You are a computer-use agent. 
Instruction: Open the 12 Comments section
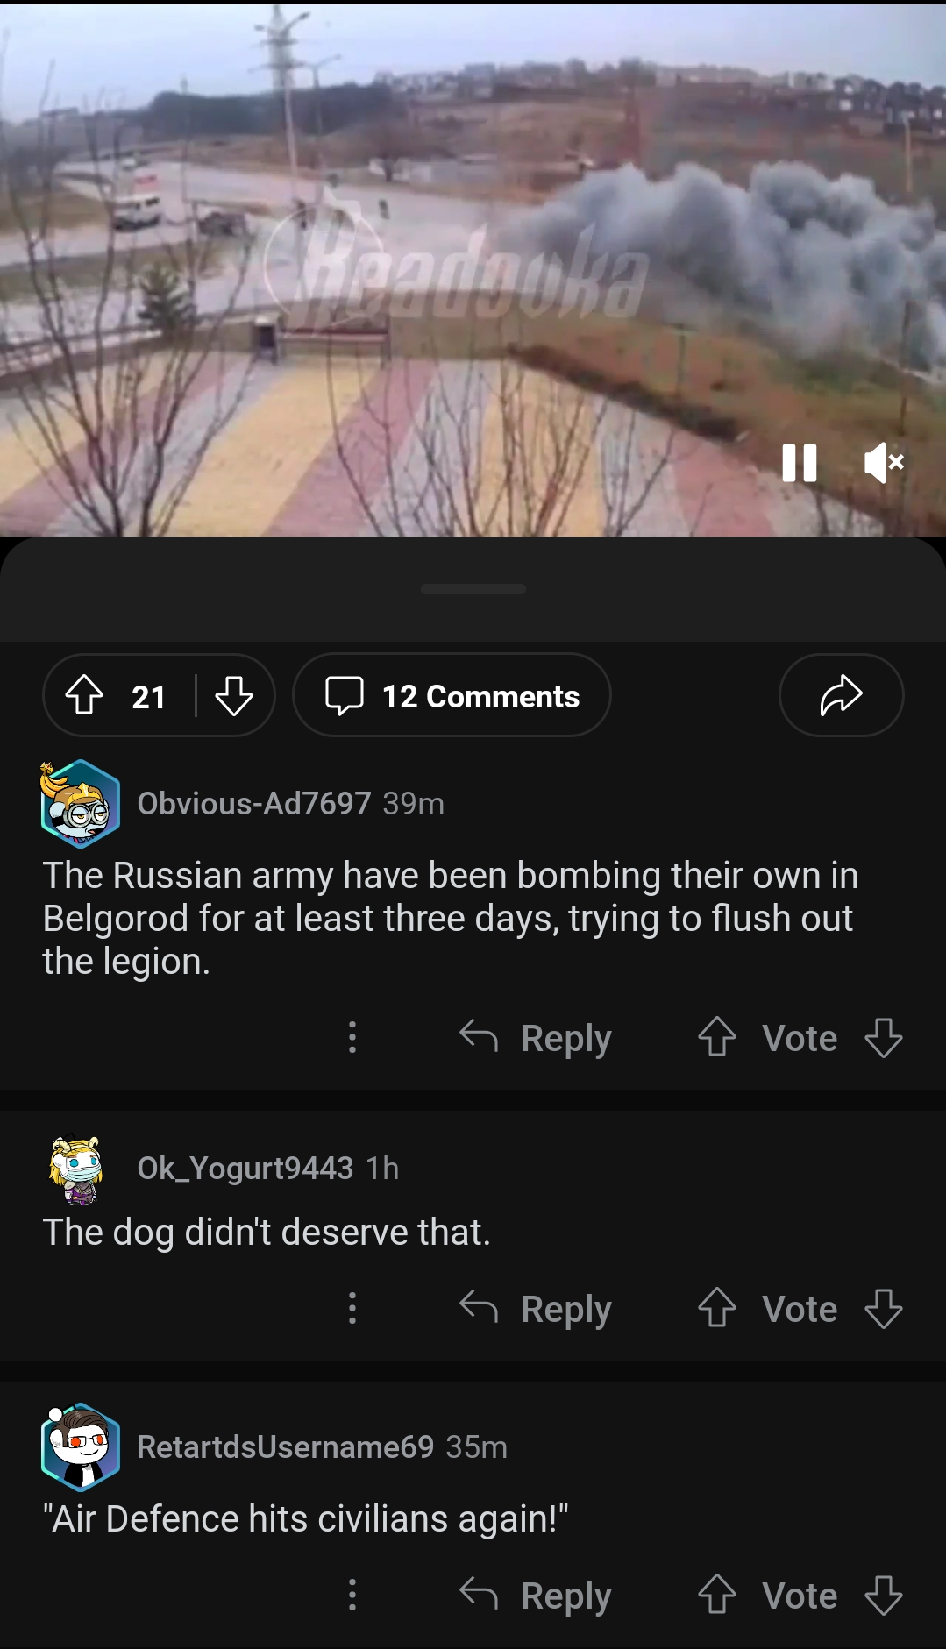tap(452, 696)
